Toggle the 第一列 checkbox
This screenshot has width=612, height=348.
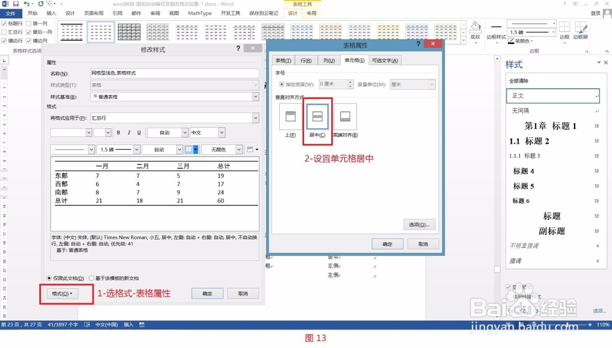(29, 24)
